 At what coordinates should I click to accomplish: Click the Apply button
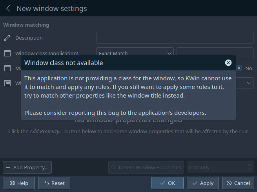(x=202, y=183)
